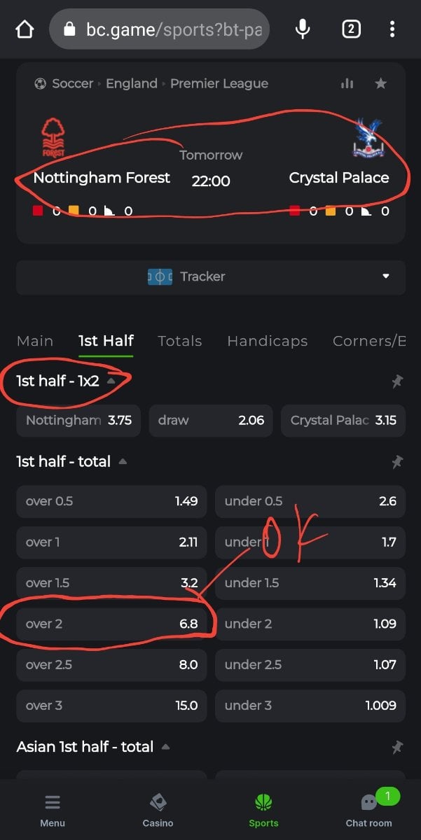Open the browser three-dot menu
This screenshot has width=421, height=840.
[392, 29]
